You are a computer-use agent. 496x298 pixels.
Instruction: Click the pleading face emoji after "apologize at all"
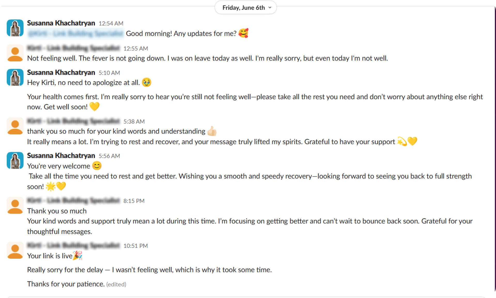tap(146, 83)
